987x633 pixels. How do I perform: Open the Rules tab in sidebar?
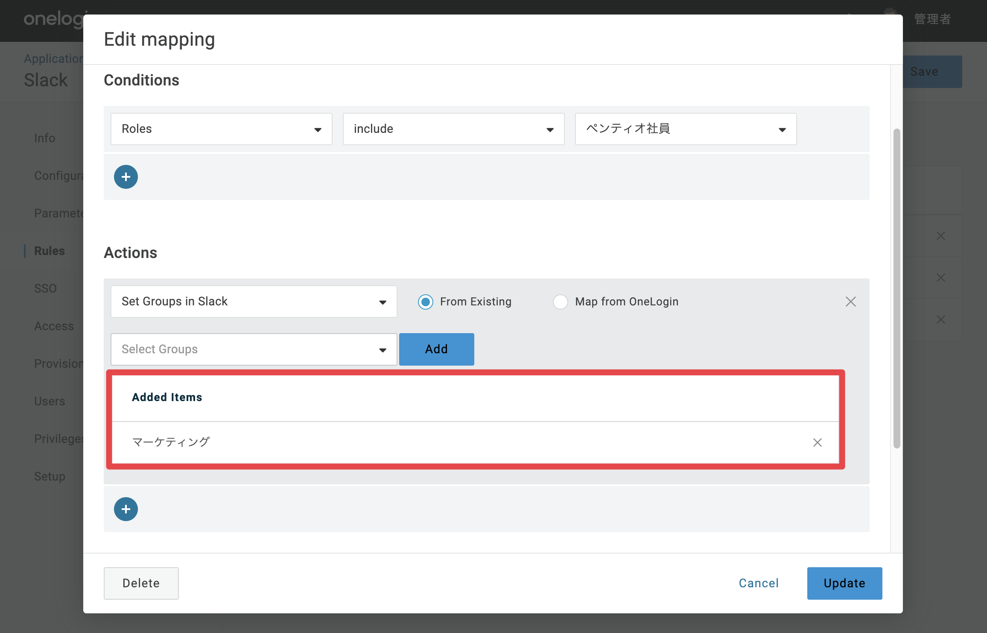(50, 251)
